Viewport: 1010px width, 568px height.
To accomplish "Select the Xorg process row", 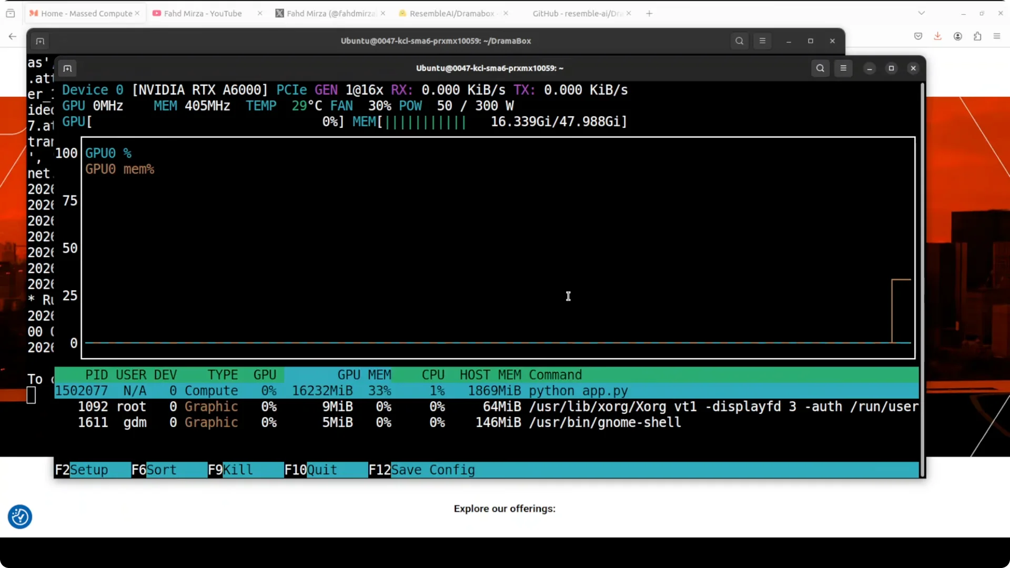I will coord(487,407).
